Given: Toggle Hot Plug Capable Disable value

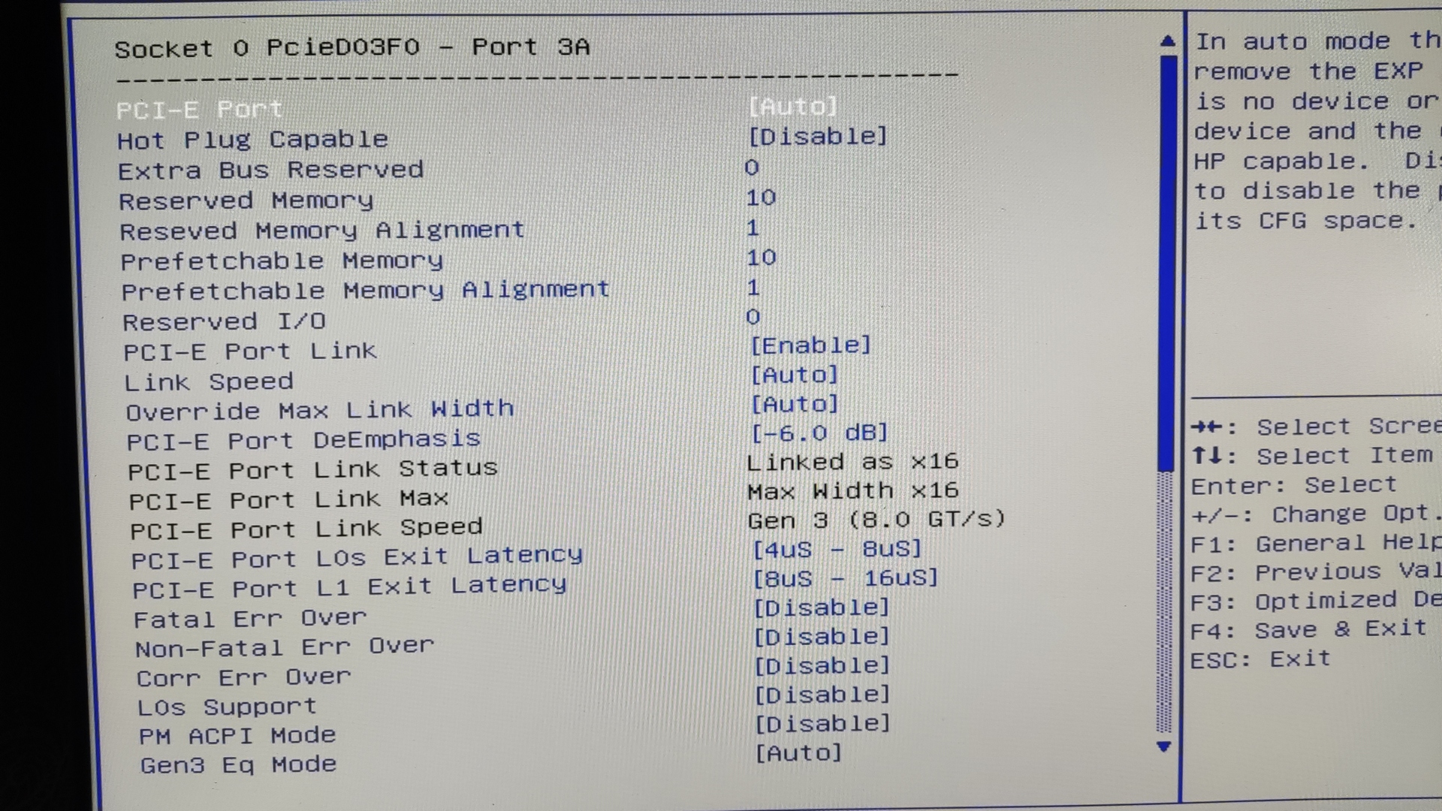Looking at the screenshot, I should (818, 137).
